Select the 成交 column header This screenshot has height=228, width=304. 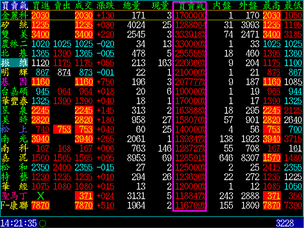click(x=84, y=5)
